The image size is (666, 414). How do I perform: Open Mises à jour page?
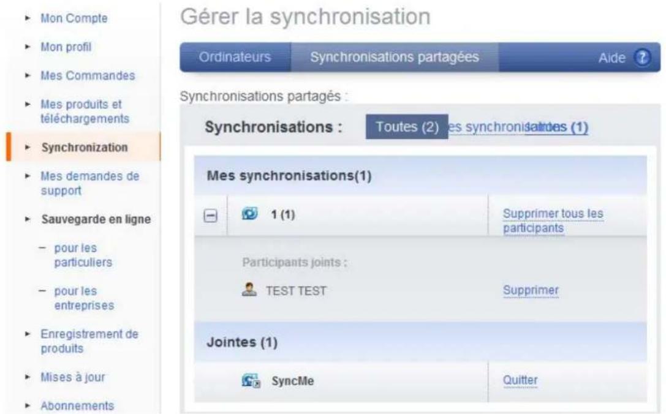click(73, 377)
